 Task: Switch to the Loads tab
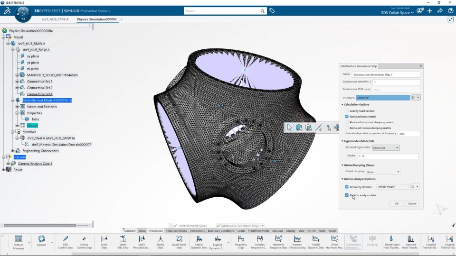pyautogui.click(x=241, y=231)
